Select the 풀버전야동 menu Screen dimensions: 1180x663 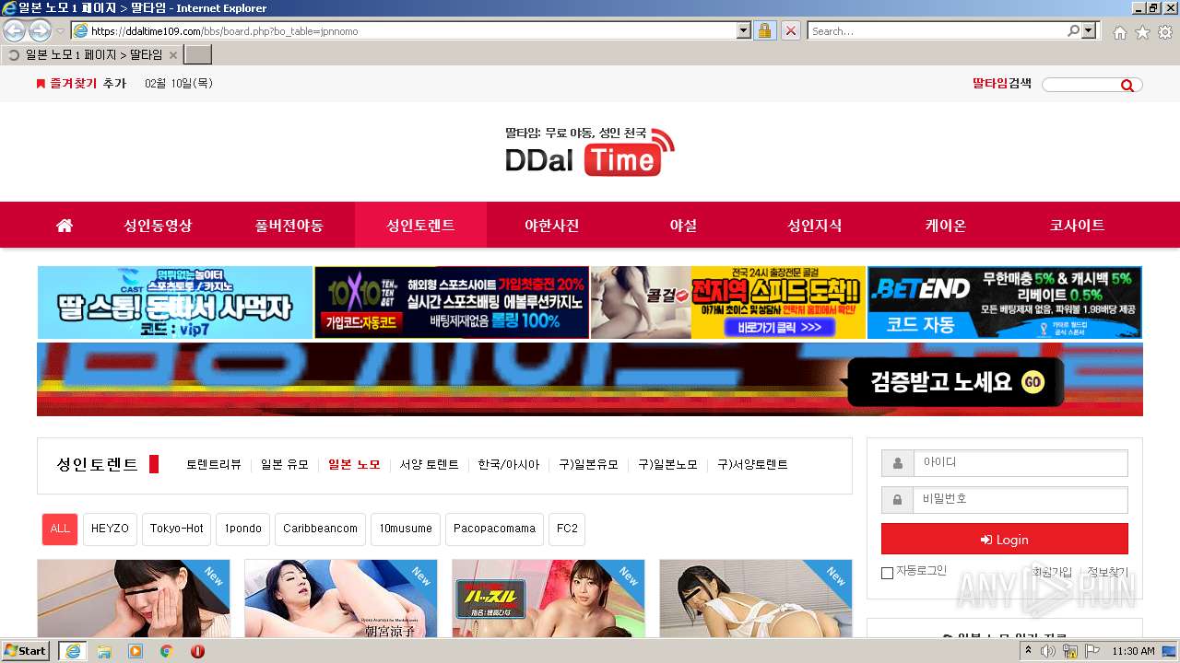[289, 226]
